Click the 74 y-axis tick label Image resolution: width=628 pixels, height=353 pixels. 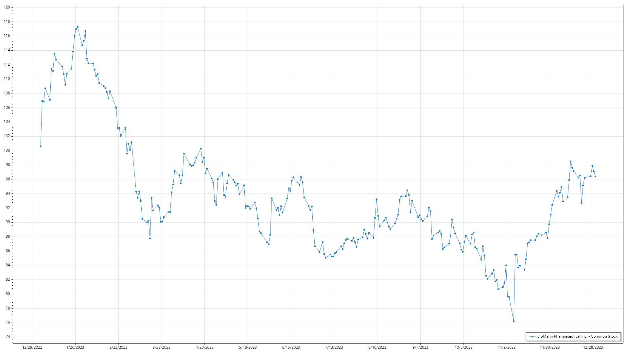8,337
